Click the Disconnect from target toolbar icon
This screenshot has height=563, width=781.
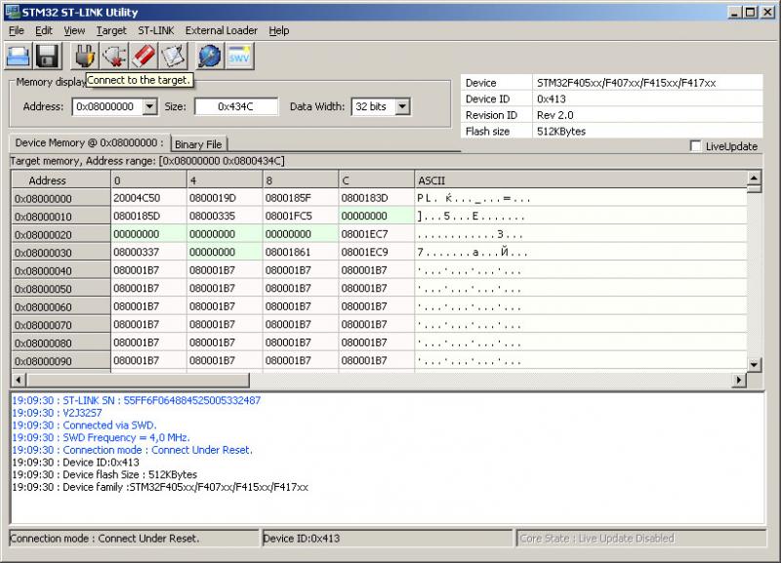tap(114, 56)
